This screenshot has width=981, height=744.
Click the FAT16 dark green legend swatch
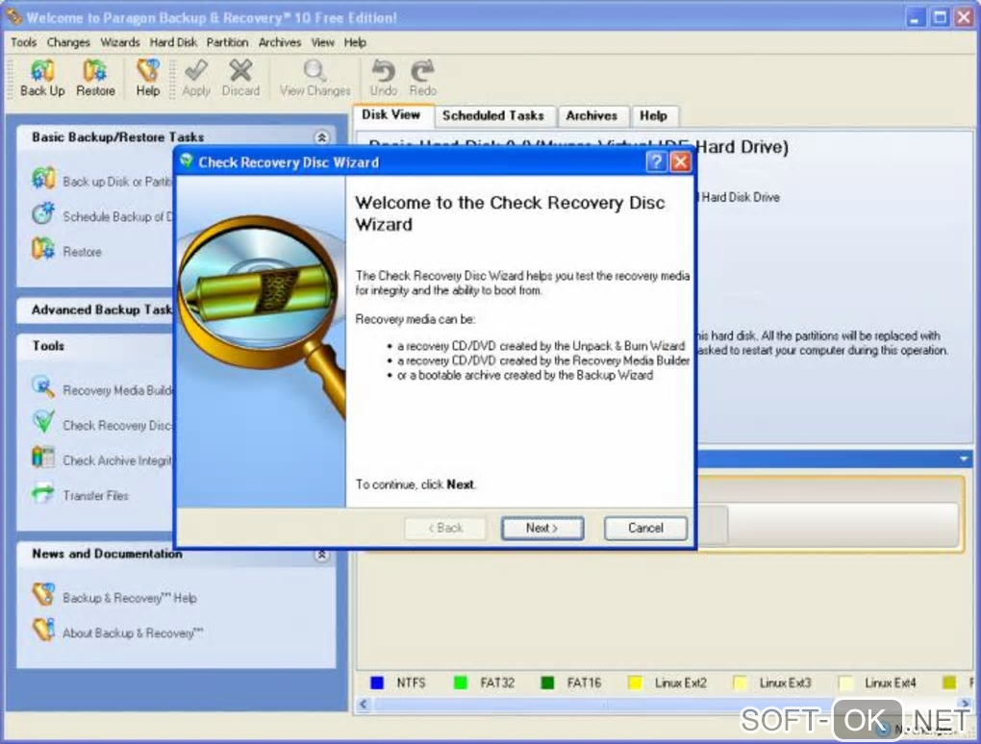[547, 682]
